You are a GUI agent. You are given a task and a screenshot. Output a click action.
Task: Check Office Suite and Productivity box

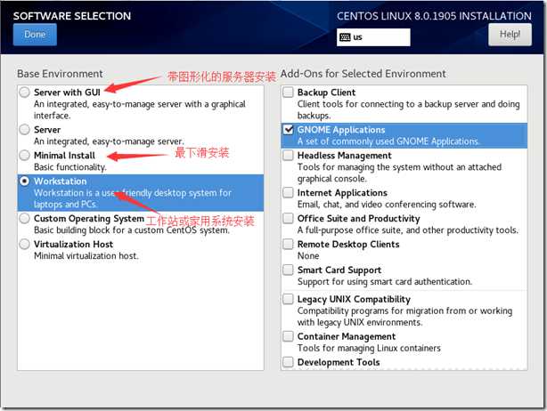pos(288,218)
